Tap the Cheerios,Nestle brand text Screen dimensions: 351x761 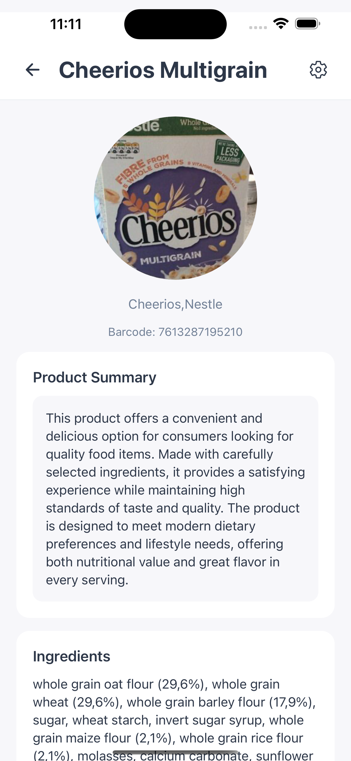[175, 304]
